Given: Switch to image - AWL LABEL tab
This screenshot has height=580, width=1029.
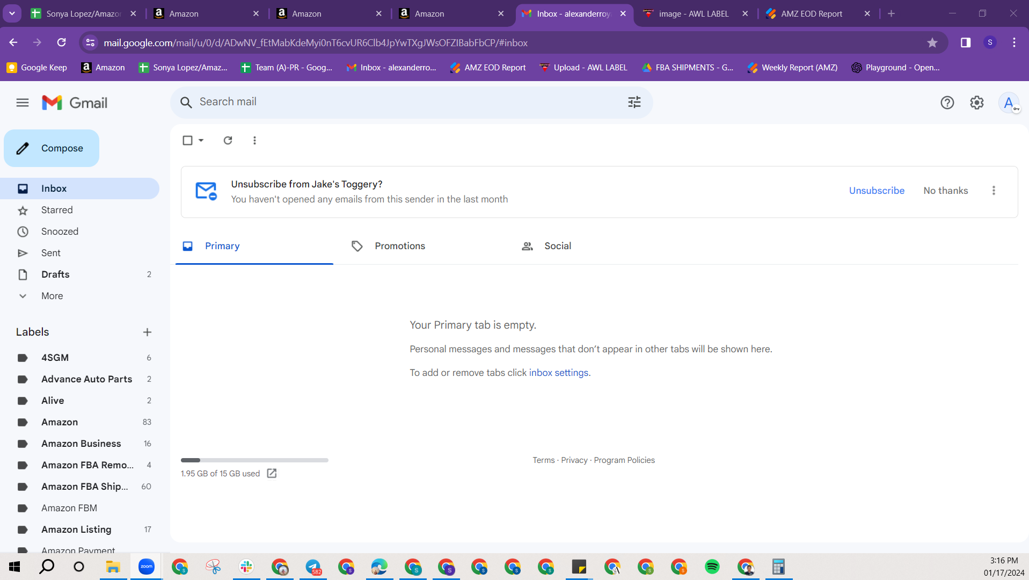Looking at the screenshot, I should [x=694, y=13].
